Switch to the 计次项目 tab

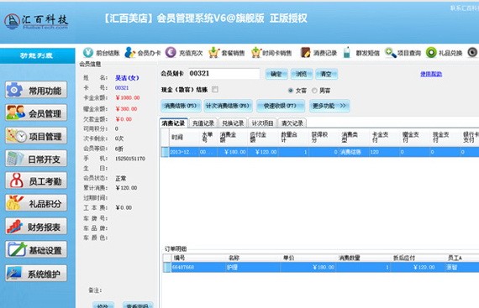(x=262, y=123)
